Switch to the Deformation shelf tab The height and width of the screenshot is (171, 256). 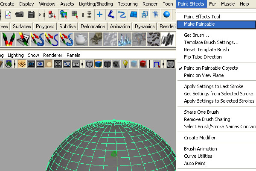[x=93, y=27]
